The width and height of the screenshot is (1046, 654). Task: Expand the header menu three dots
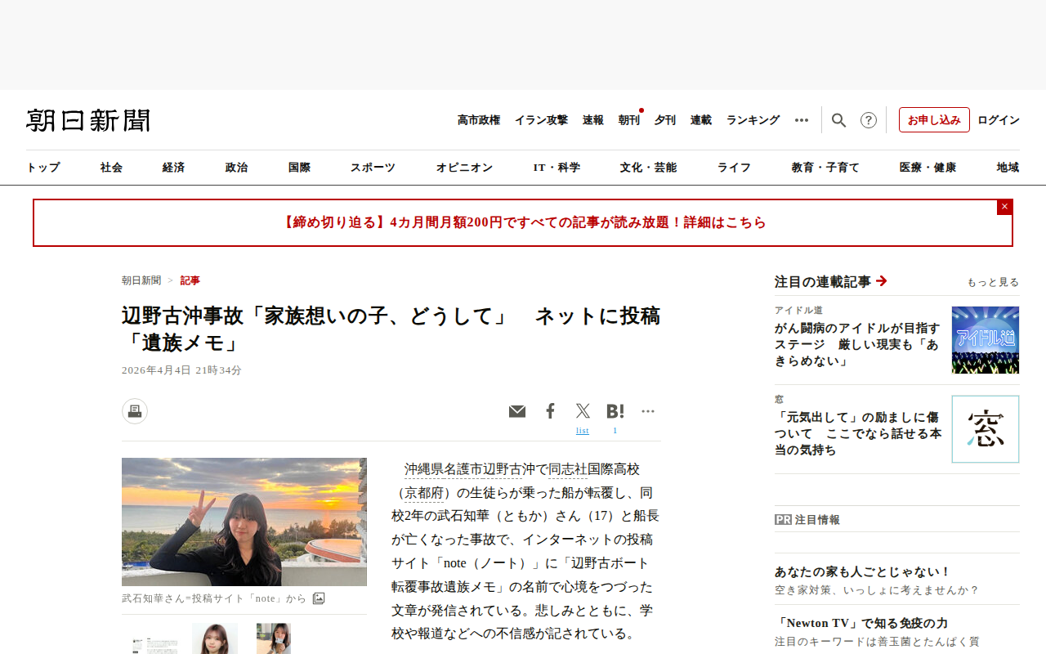pos(802,120)
